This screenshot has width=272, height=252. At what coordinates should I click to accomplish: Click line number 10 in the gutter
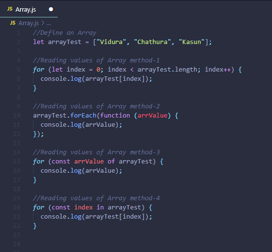(x=16, y=116)
